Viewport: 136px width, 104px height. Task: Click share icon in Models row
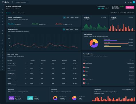[x=26, y=84]
